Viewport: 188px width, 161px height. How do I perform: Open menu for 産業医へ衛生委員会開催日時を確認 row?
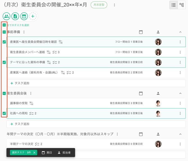click(180, 42)
